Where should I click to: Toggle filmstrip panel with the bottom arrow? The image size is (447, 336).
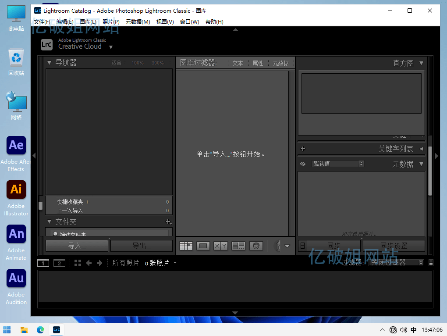tap(235, 313)
